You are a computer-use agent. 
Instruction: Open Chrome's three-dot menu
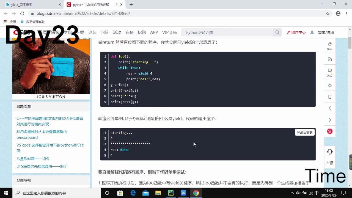(346, 13)
